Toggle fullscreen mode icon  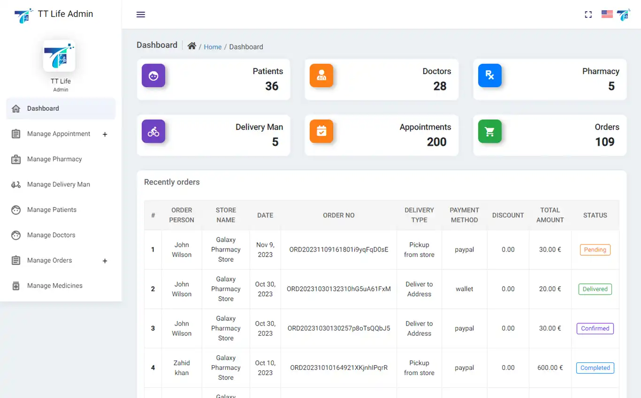[588, 15]
